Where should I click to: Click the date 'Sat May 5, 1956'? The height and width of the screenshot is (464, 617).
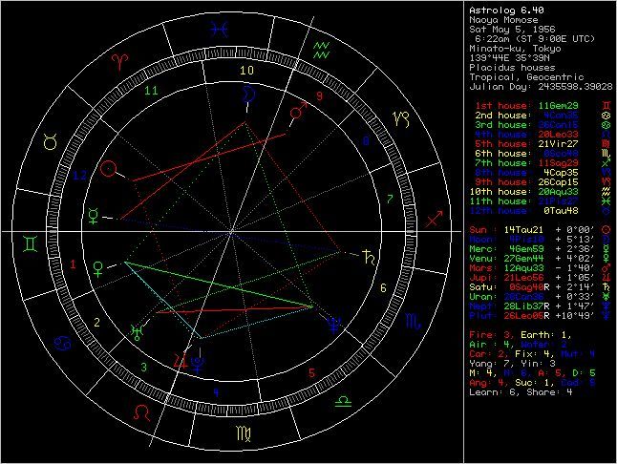pyautogui.click(x=512, y=29)
